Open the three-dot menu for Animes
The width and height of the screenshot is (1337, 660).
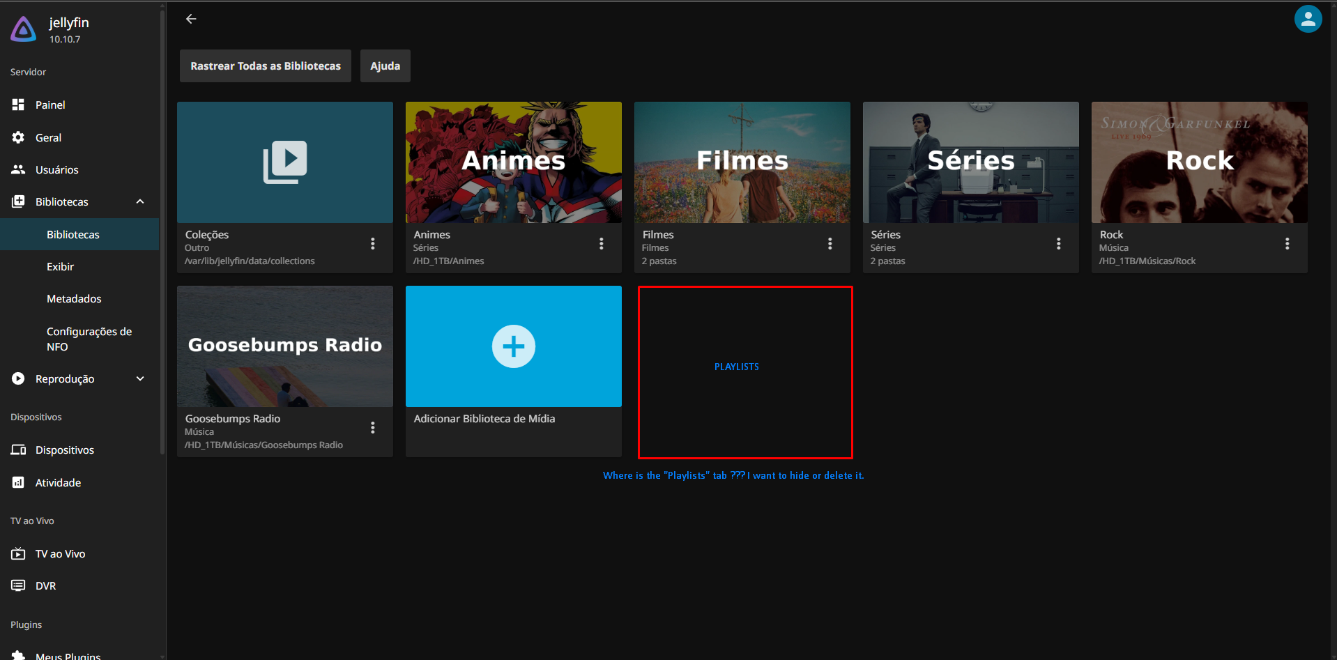[602, 244]
